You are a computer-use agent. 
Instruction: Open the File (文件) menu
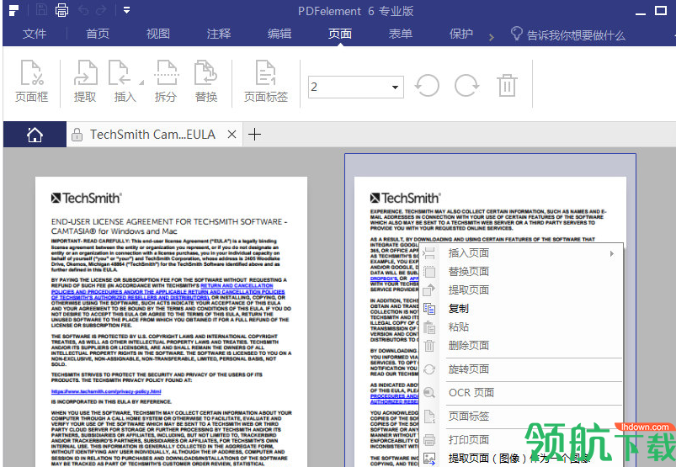point(35,34)
